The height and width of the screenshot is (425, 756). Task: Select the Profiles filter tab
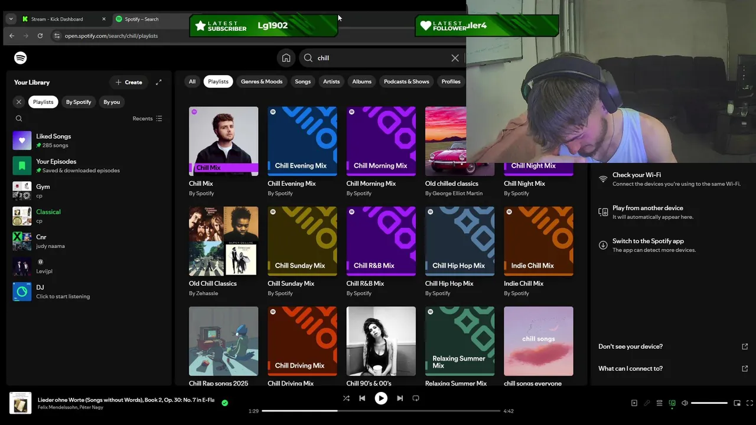click(451, 81)
